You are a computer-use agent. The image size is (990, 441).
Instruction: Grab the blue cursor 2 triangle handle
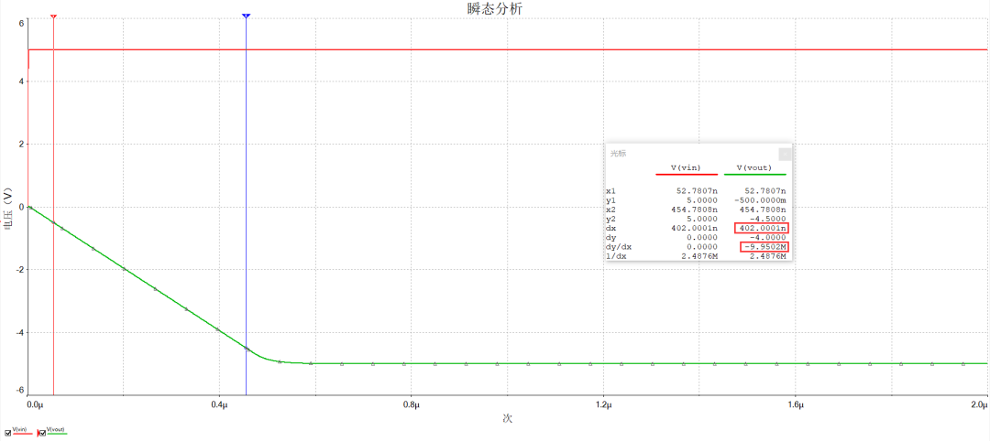click(x=247, y=16)
